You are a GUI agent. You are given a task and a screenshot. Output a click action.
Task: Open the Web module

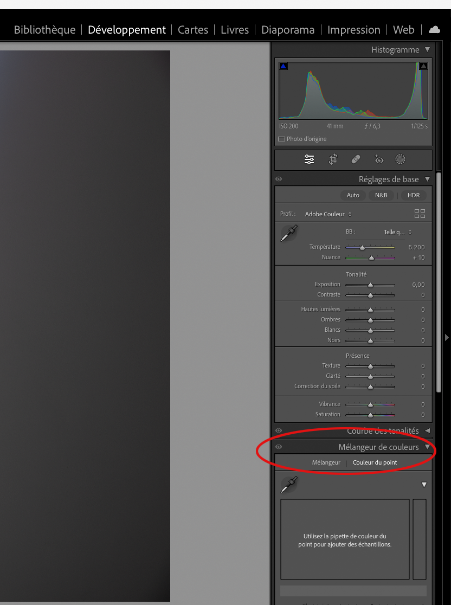click(x=403, y=30)
